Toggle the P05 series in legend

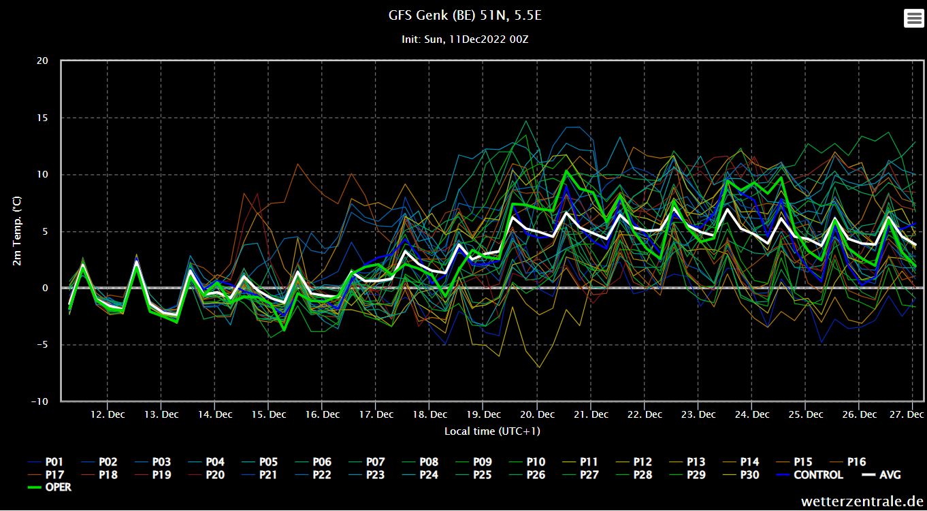[x=260, y=463]
